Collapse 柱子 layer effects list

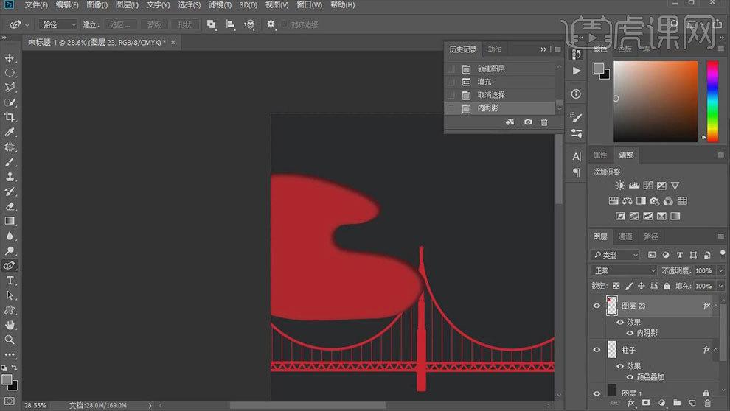[716, 349]
